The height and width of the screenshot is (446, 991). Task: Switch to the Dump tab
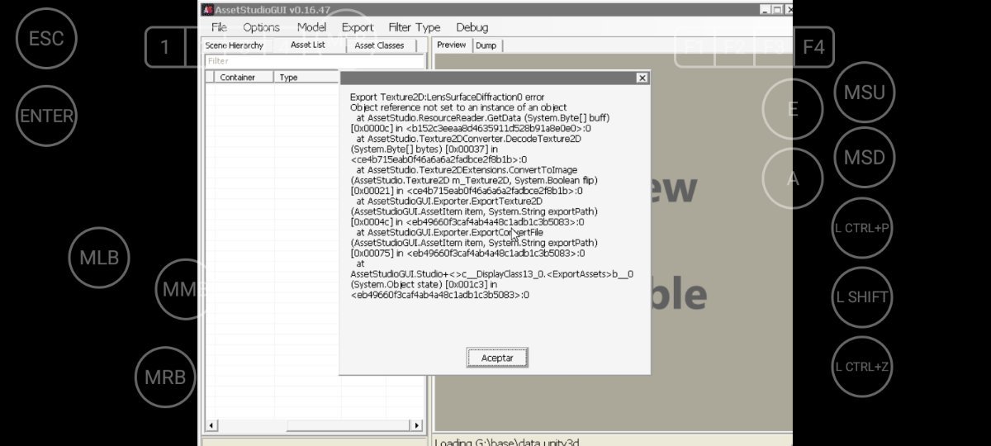tap(486, 45)
